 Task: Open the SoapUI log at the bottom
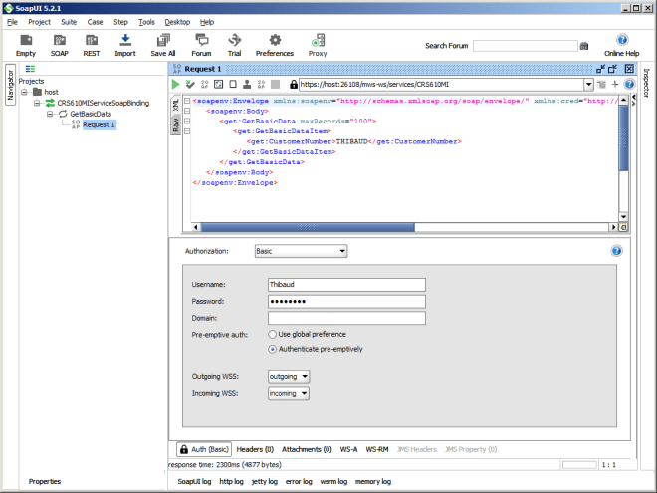coord(194,481)
